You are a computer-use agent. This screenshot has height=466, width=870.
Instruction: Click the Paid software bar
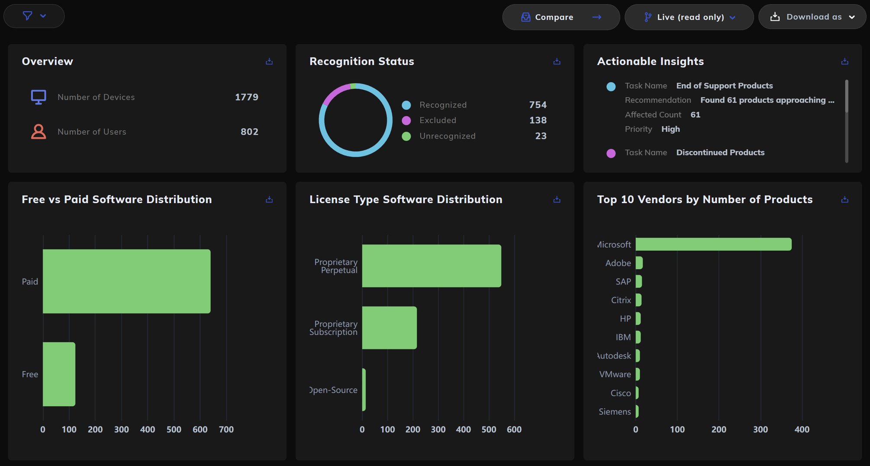coord(127,282)
